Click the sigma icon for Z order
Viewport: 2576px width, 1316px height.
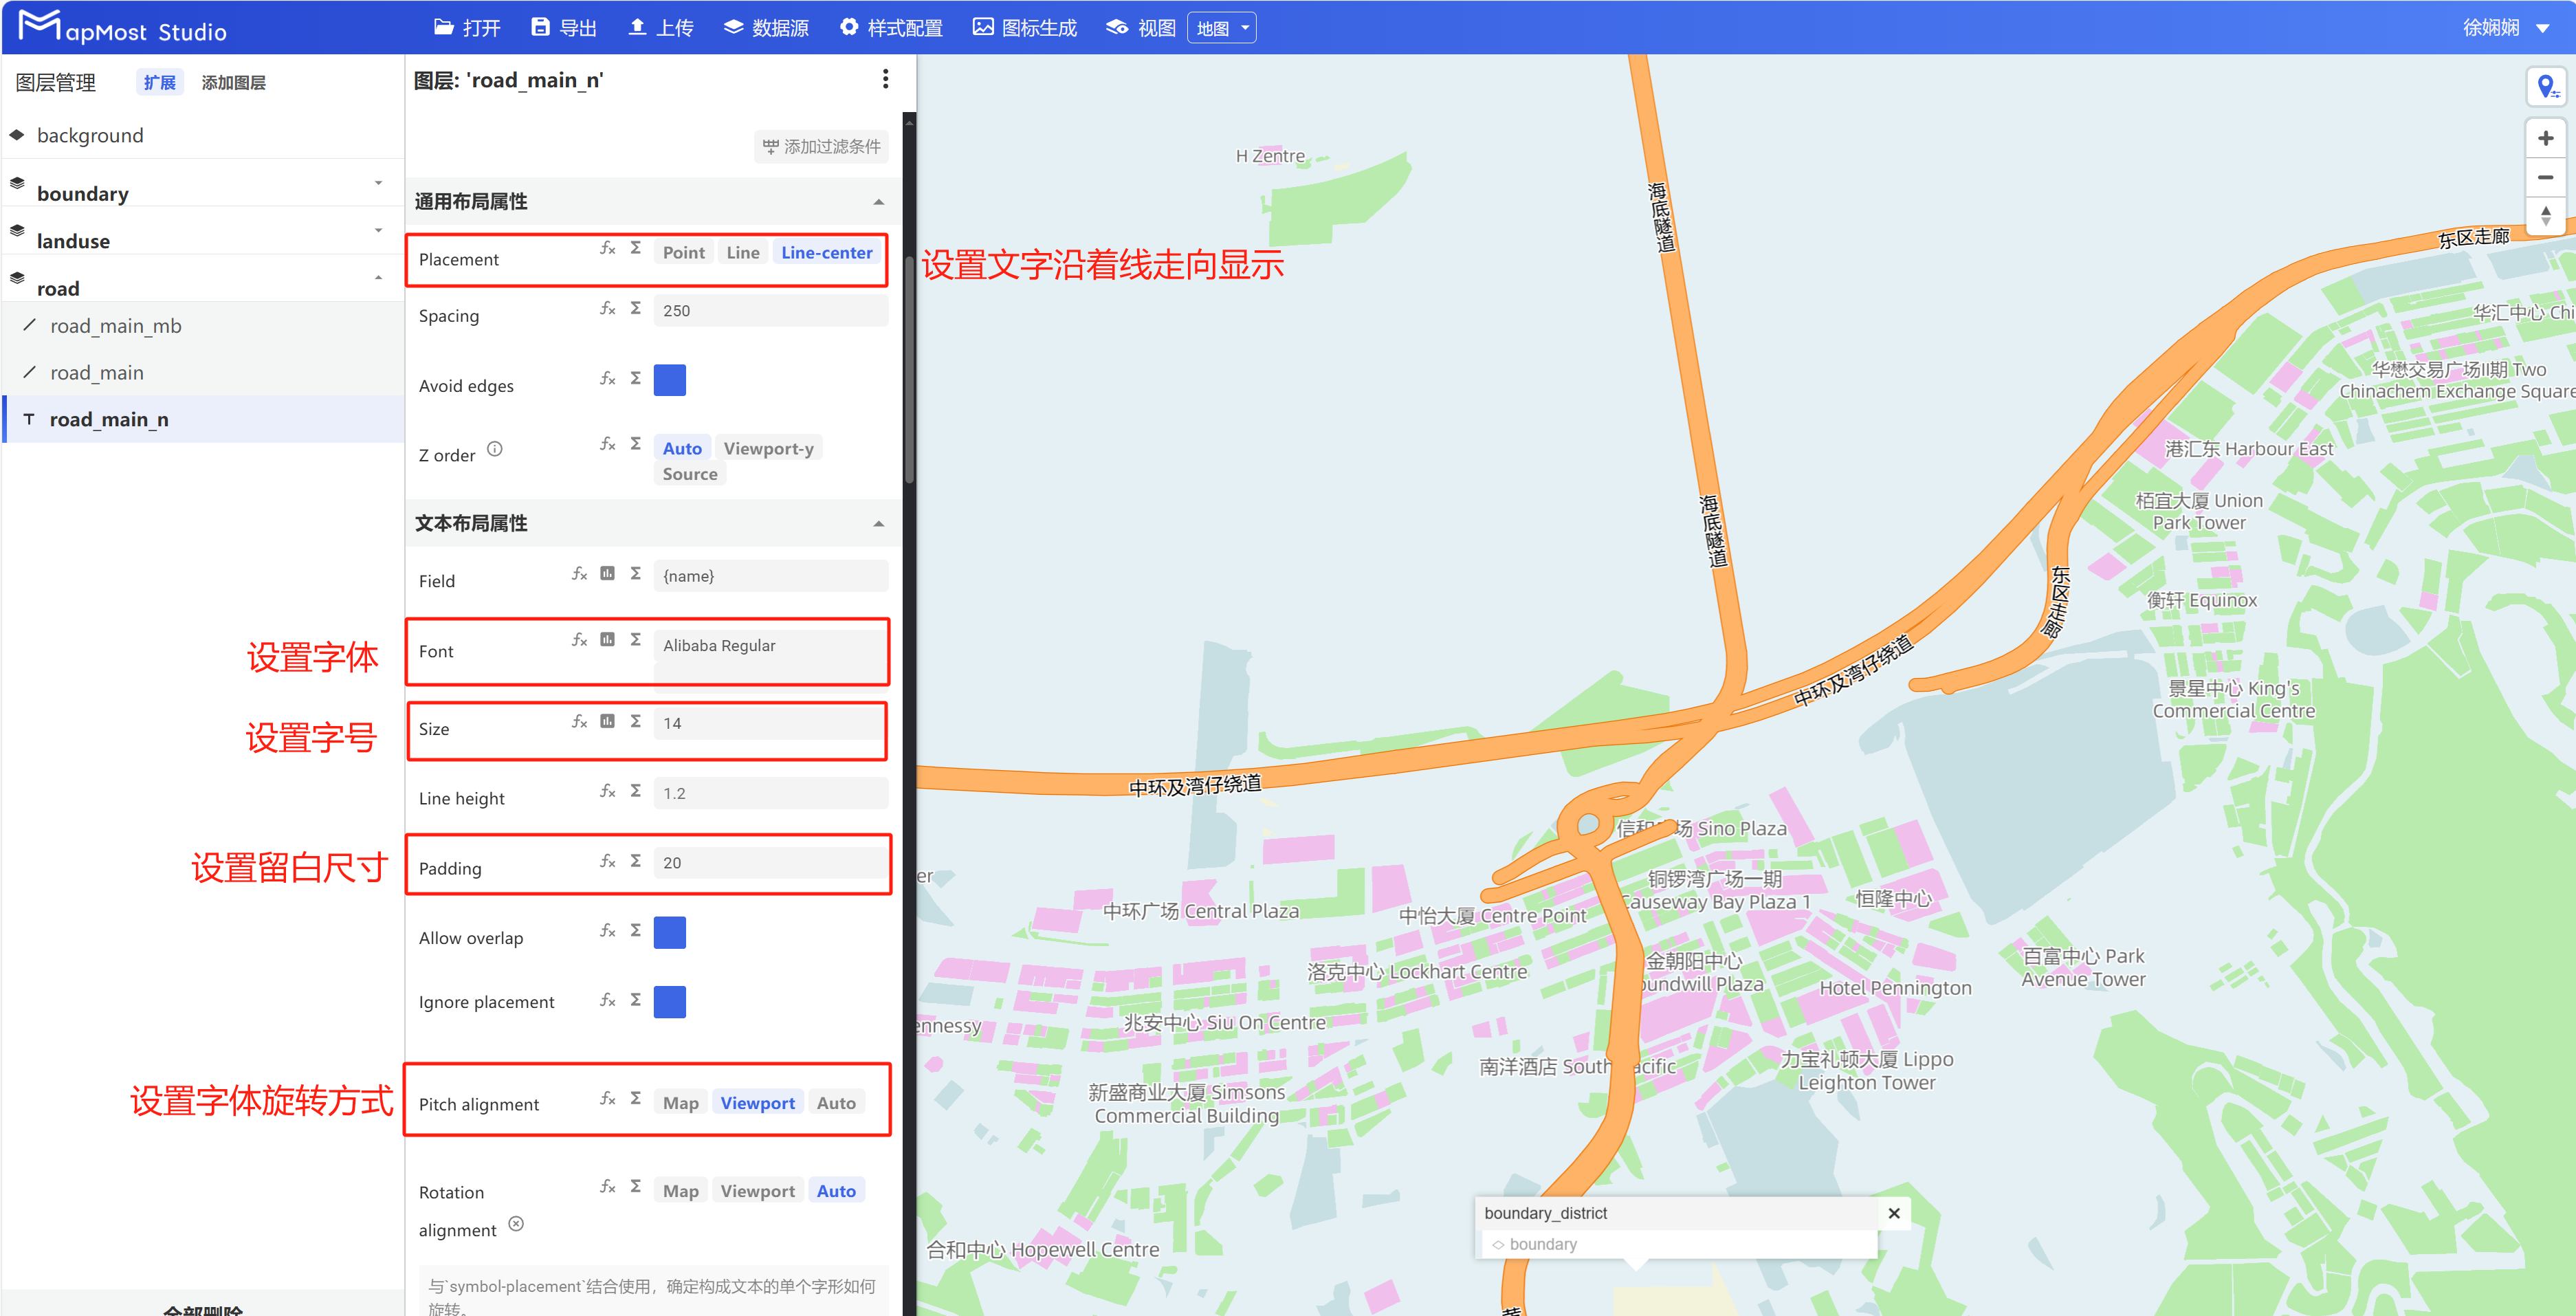point(635,444)
